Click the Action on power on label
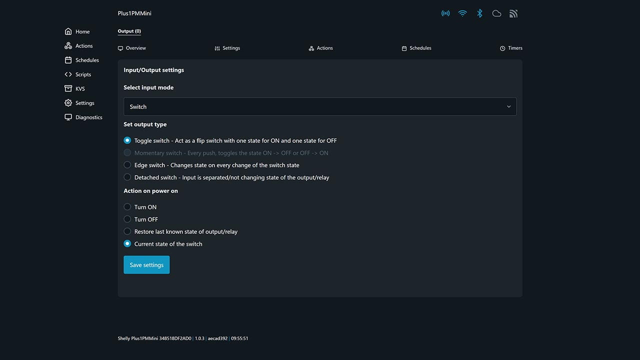The width and height of the screenshot is (640, 360). pyautogui.click(x=150, y=191)
